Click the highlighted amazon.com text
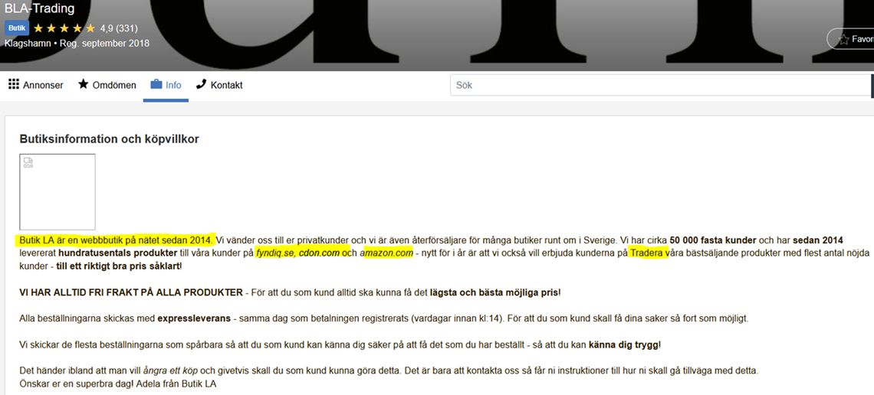 (x=387, y=253)
